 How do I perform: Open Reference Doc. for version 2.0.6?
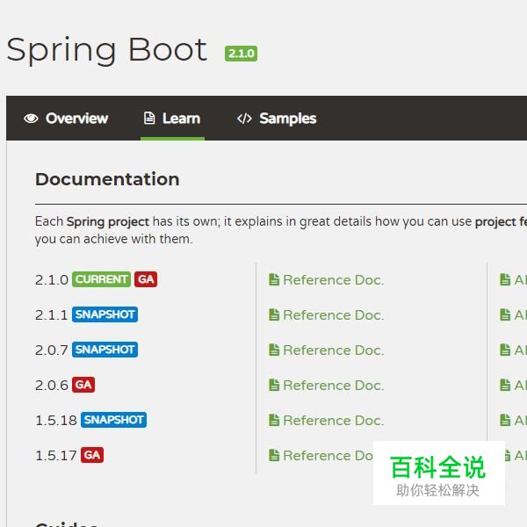(333, 386)
